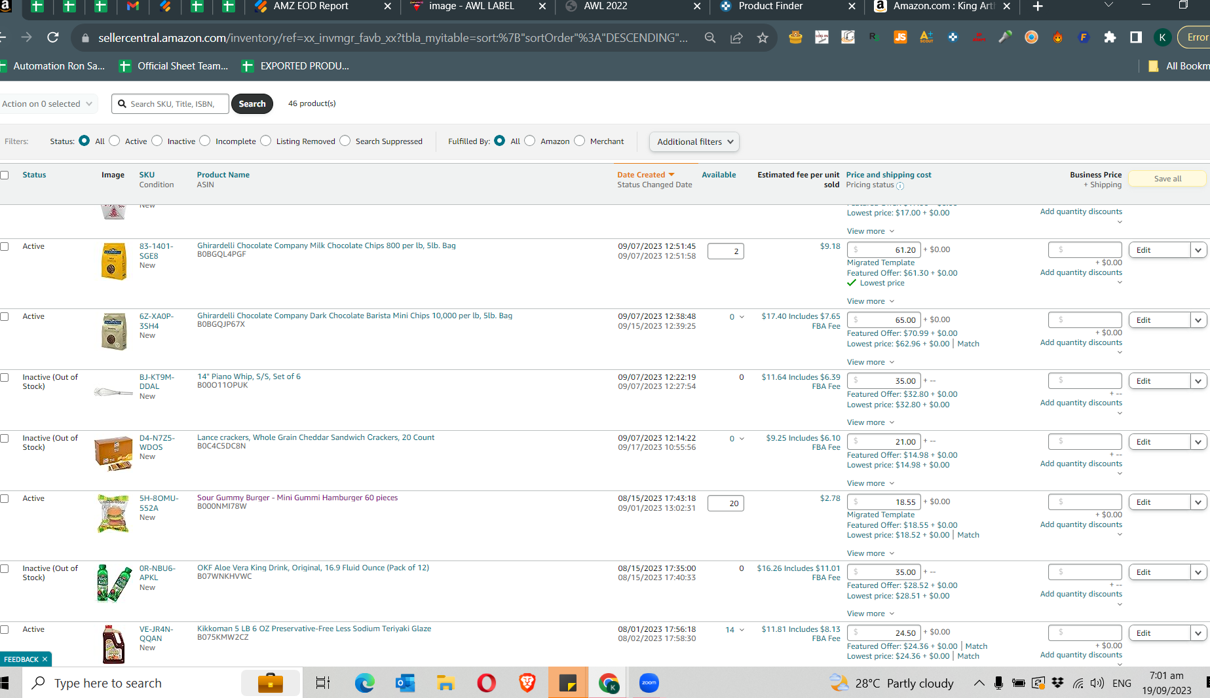Click the share page icon in address bar
Image resolution: width=1210 pixels, height=698 pixels.
[736, 38]
